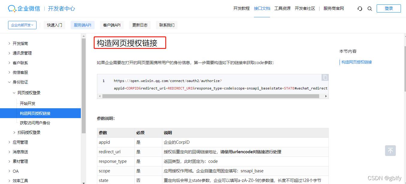
Task: Click the redirect_uri parameter cell
Action: pyautogui.click(x=116, y=152)
